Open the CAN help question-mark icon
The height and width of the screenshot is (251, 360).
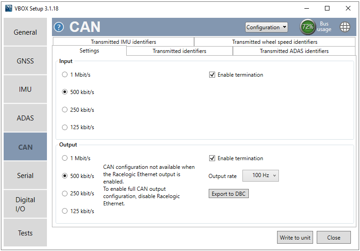(59, 27)
